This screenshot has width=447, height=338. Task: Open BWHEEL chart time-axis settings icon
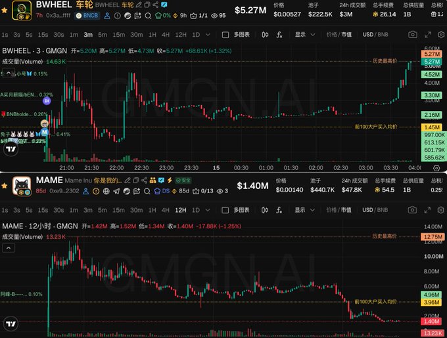(436, 168)
